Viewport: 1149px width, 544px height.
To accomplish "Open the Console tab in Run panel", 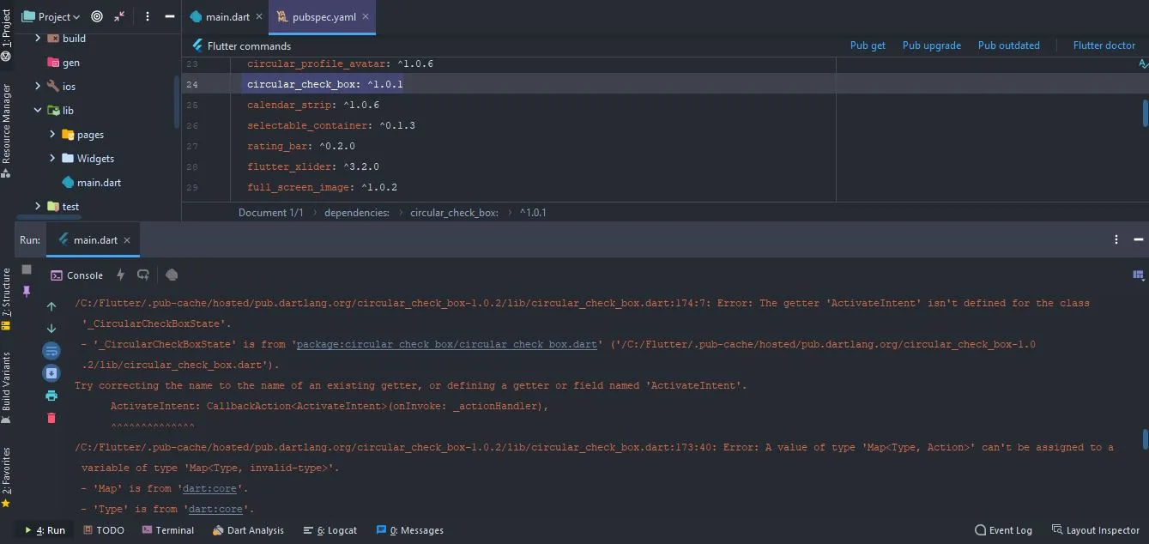I will pos(76,275).
